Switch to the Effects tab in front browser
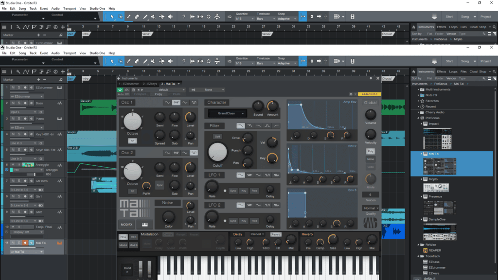The height and width of the screenshot is (280, 498). coord(441,72)
